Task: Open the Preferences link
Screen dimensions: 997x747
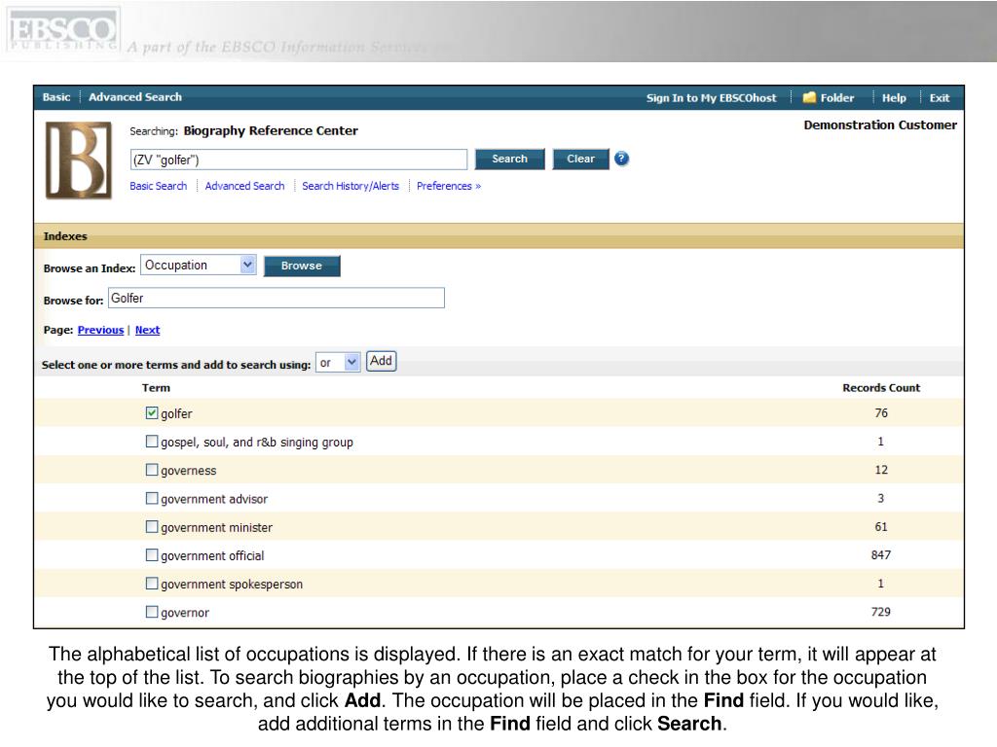Action: pyautogui.click(x=448, y=186)
